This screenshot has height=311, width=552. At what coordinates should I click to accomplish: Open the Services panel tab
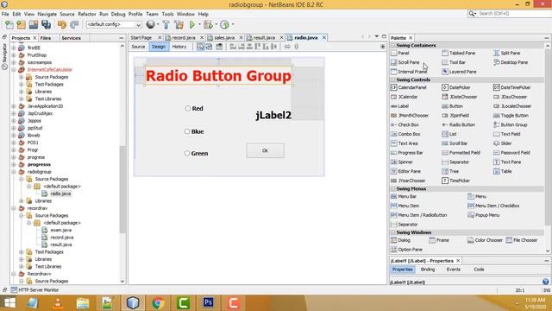71,38
